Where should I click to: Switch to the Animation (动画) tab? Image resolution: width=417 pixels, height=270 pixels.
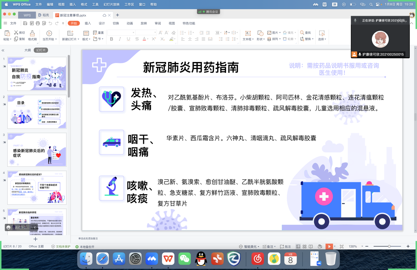click(130, 23)
